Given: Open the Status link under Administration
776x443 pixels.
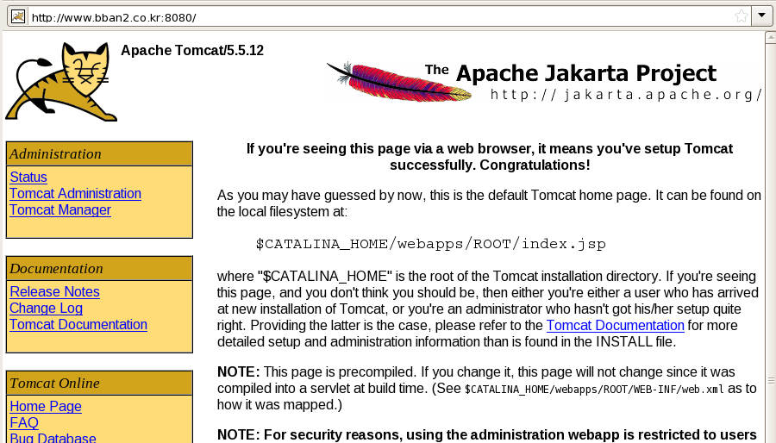Looking at the screenshot, I should pyautogui.click(x=28, y=177).
